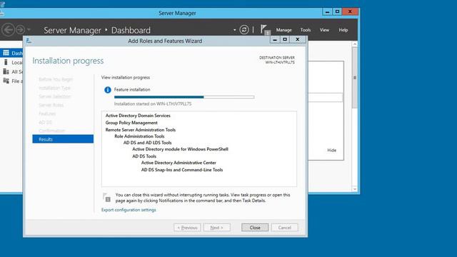Click Installation started on WIN-LTHJV7PLL7S text
Image resolution: width=457 pixels, height=257 pixels.
(153, 104)
